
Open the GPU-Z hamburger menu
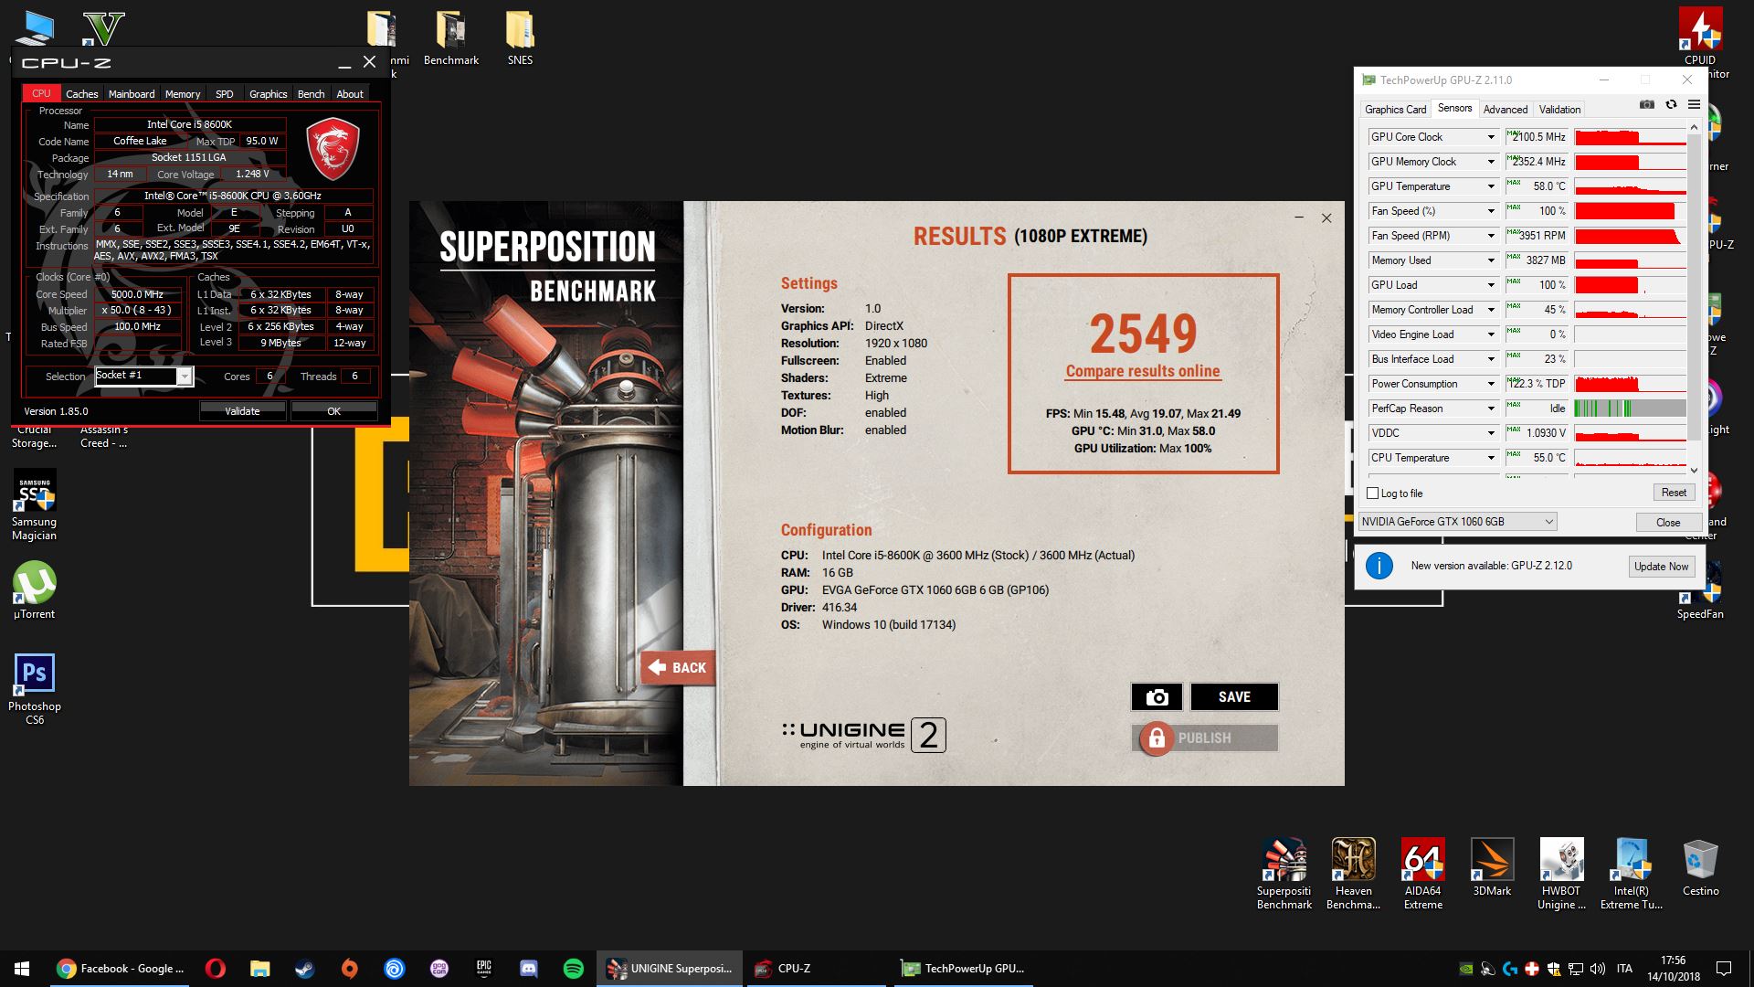click(1694, 104)
